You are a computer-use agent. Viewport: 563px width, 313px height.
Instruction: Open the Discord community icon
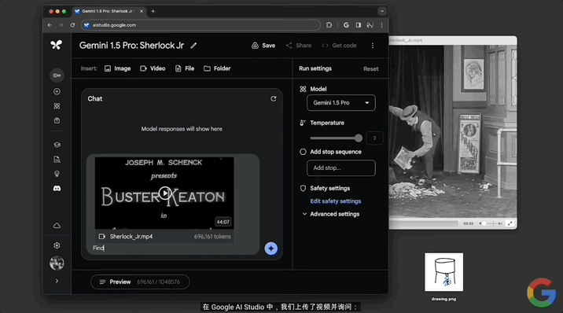(57, 189)
